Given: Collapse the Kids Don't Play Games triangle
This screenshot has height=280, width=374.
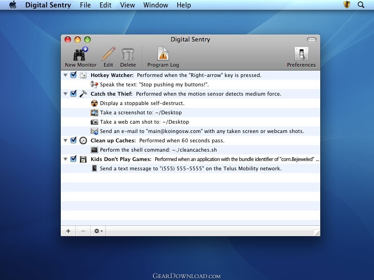Looking at the screenshot, I should (65, 159).
